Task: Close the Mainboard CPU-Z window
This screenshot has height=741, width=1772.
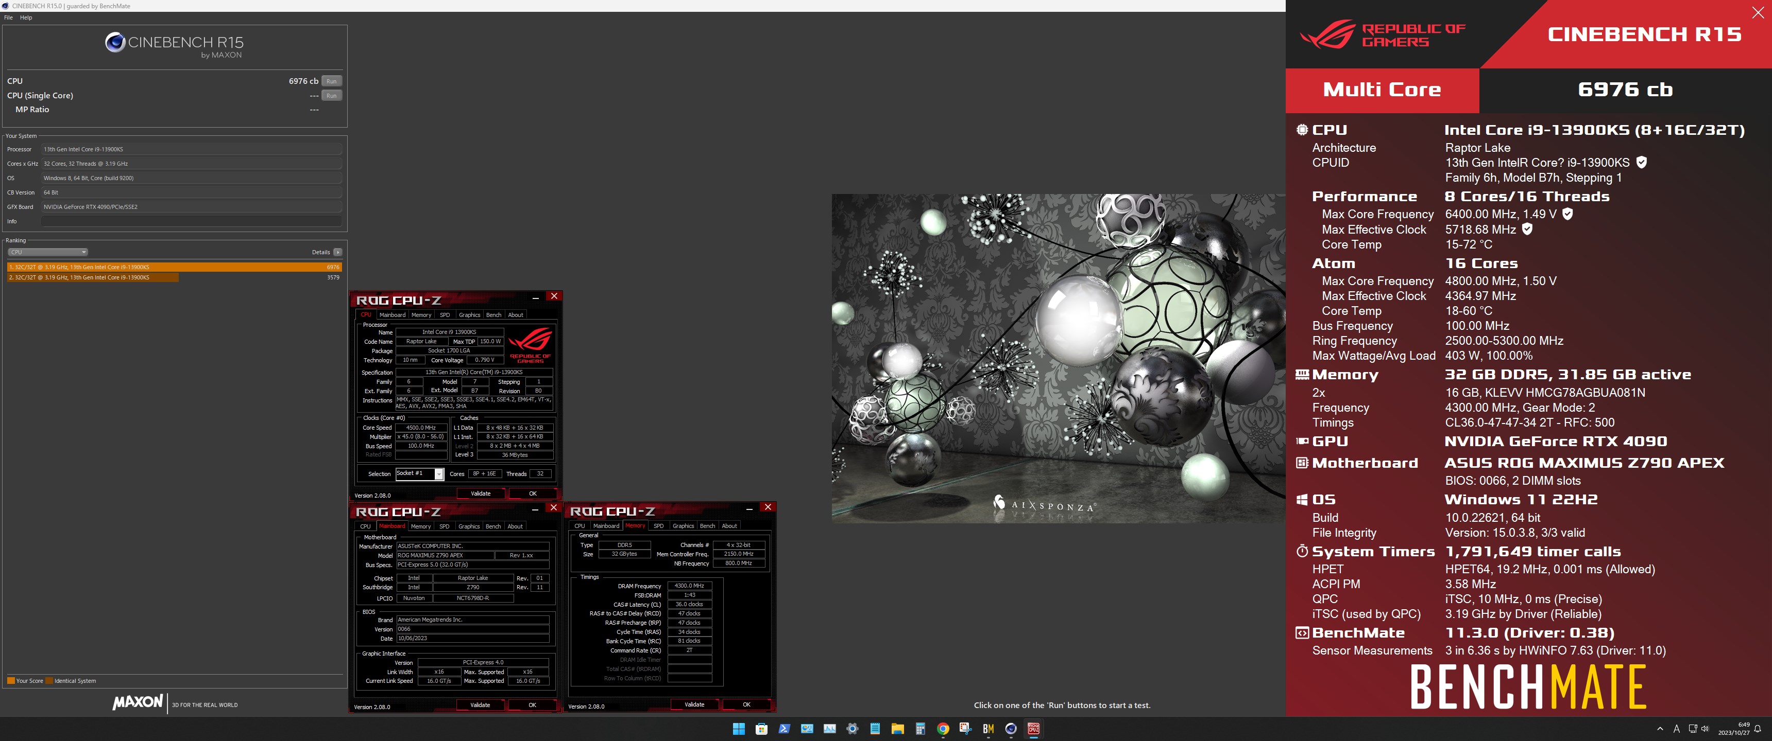Action: [x=553, y=508]
